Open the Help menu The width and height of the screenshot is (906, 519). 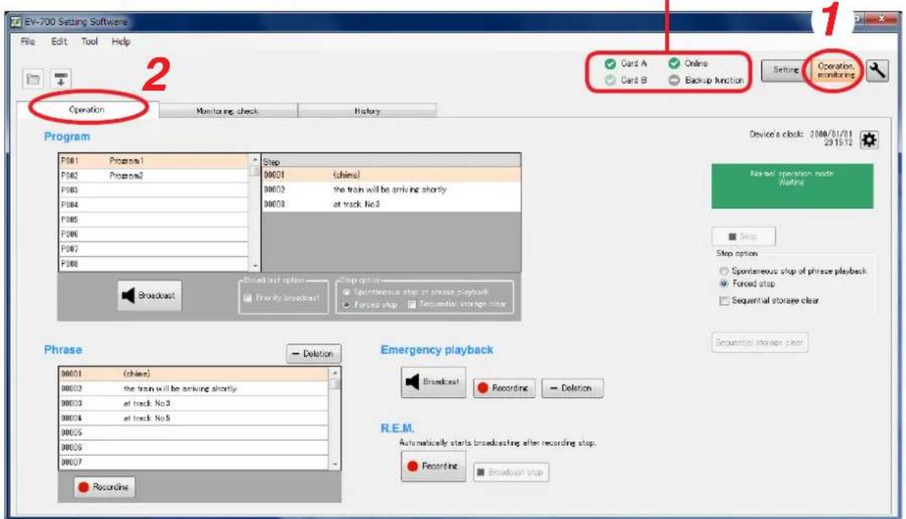click(x=121, y=42)
